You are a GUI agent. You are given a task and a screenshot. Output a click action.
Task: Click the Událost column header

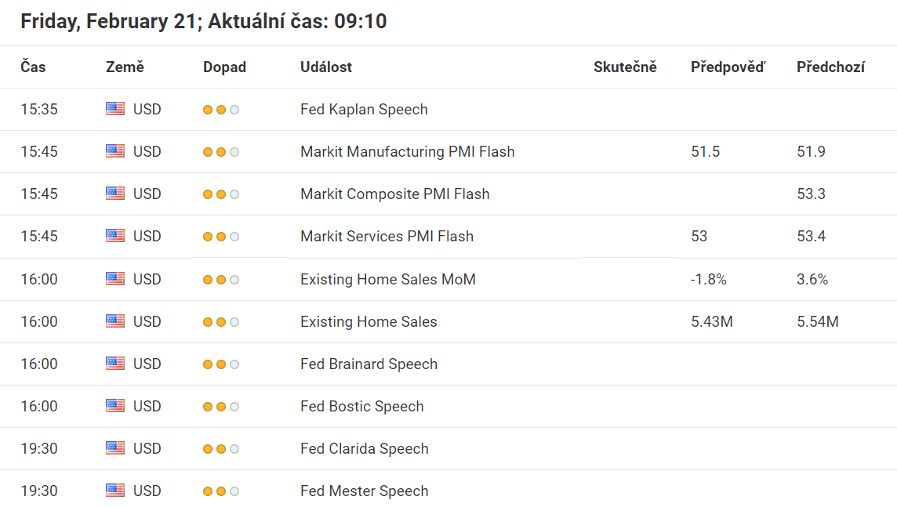(326, 67)
